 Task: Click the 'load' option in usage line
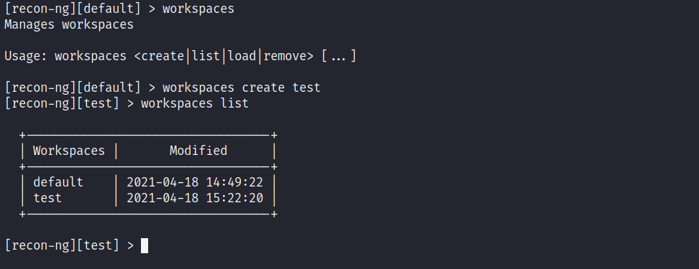pyautogui.click(x=242, y=56)
